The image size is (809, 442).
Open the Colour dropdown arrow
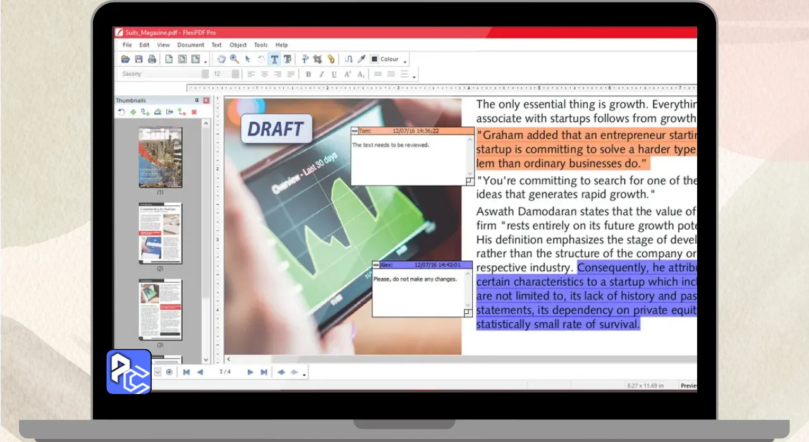click(405, 61)
